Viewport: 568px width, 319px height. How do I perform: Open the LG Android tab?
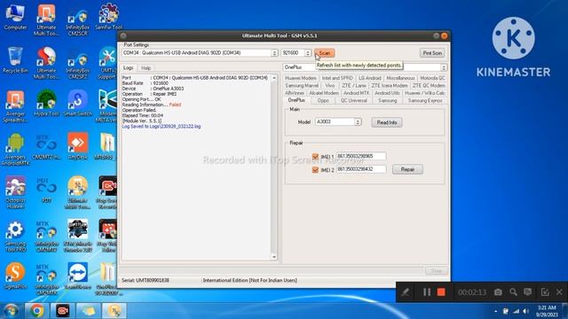(x=369, y=78)
